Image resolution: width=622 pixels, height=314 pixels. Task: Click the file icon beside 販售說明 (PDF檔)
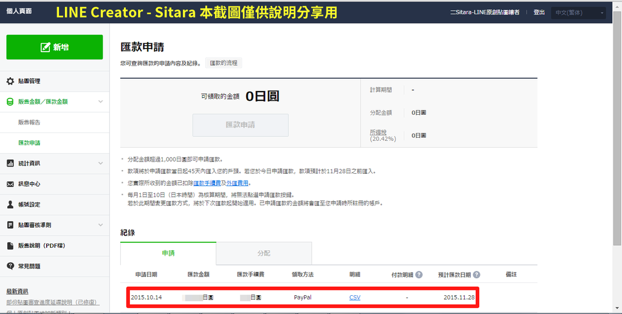[x=10, y=246]
